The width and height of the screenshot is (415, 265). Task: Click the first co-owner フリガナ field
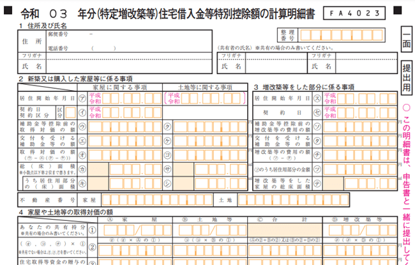pos(276,56)
